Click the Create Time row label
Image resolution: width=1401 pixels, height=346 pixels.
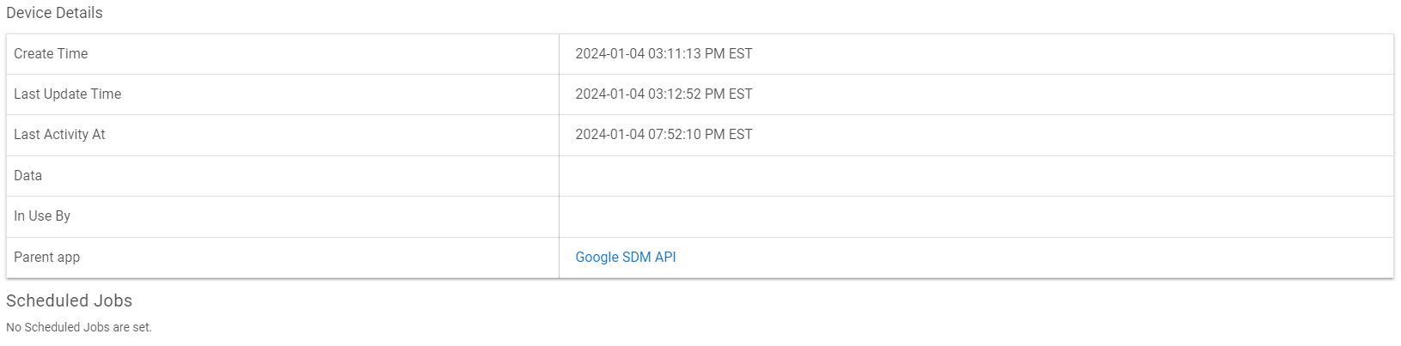[51, 53]
